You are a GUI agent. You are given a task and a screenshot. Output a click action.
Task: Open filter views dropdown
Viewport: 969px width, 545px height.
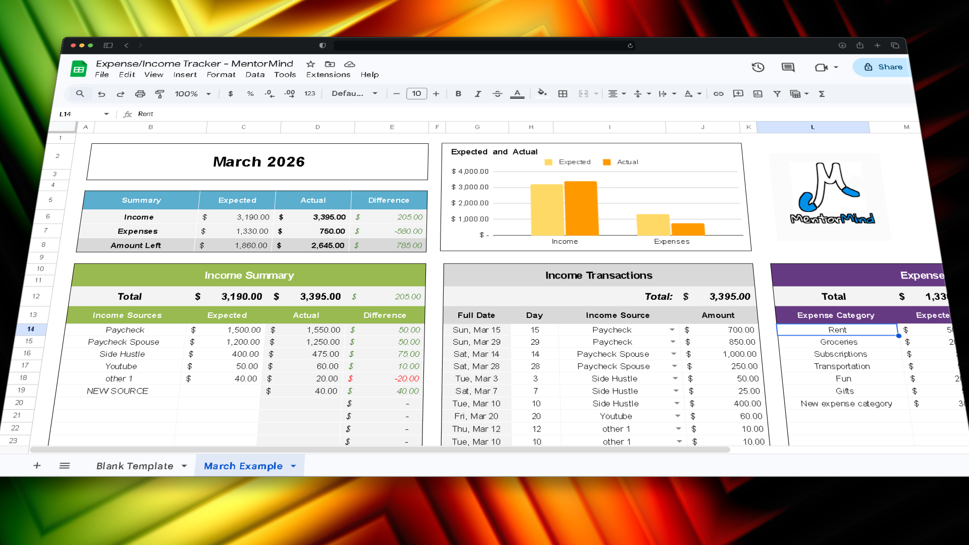(x=799, y=94)
